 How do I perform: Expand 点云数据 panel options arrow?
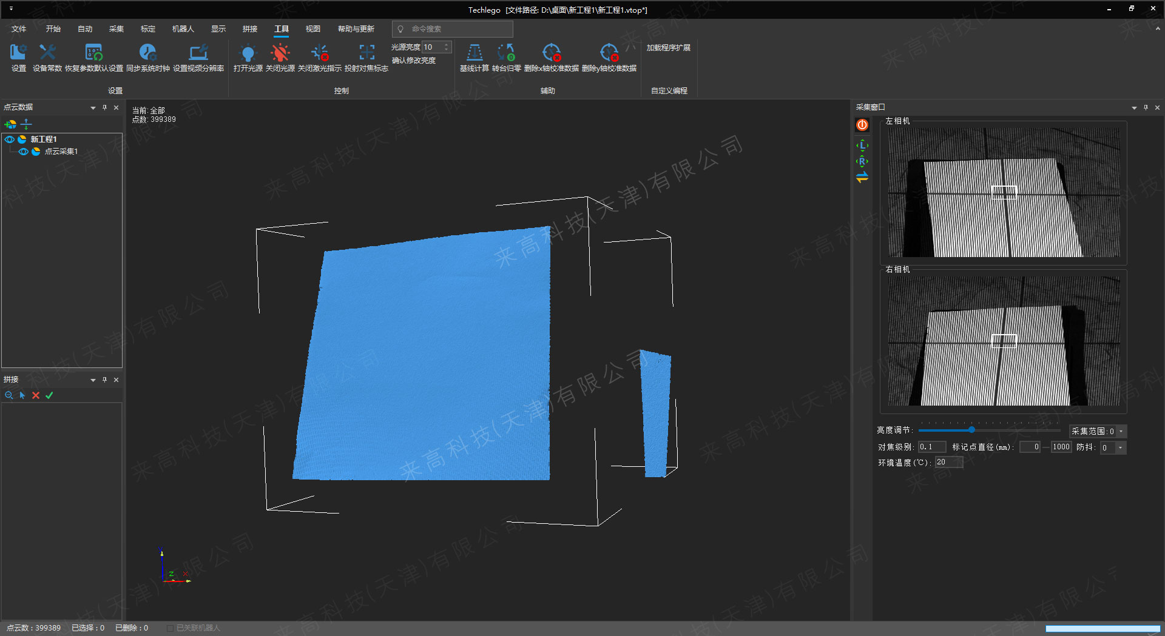pos(93,108)
